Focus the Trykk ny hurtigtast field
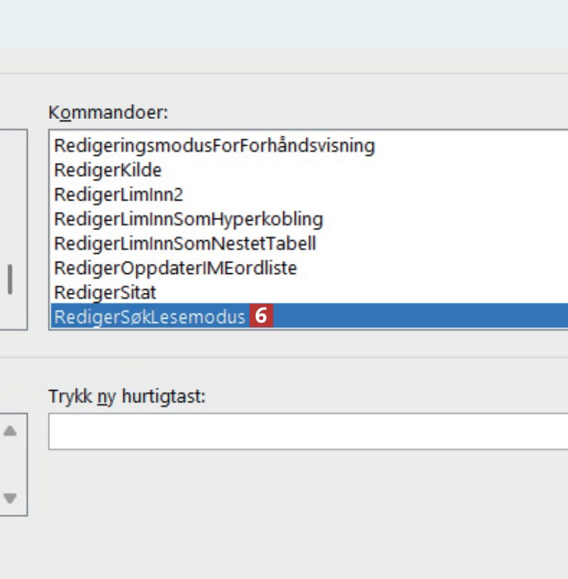Image resolution: width=568 pixels, height=579 pixels. coord(308,431)
